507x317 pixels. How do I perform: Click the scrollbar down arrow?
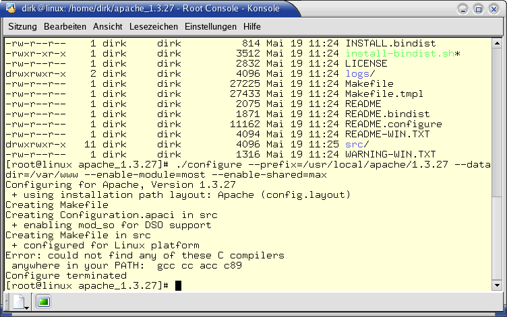[497, 285]
